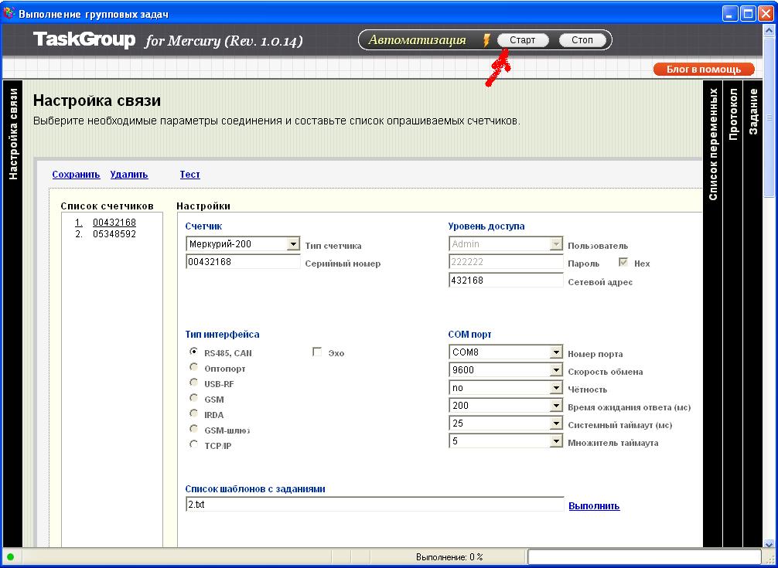778x568 pixels.
Task: Click the Уровень доступа section heading
Action: pyautogui.click(x=486, y=226)
